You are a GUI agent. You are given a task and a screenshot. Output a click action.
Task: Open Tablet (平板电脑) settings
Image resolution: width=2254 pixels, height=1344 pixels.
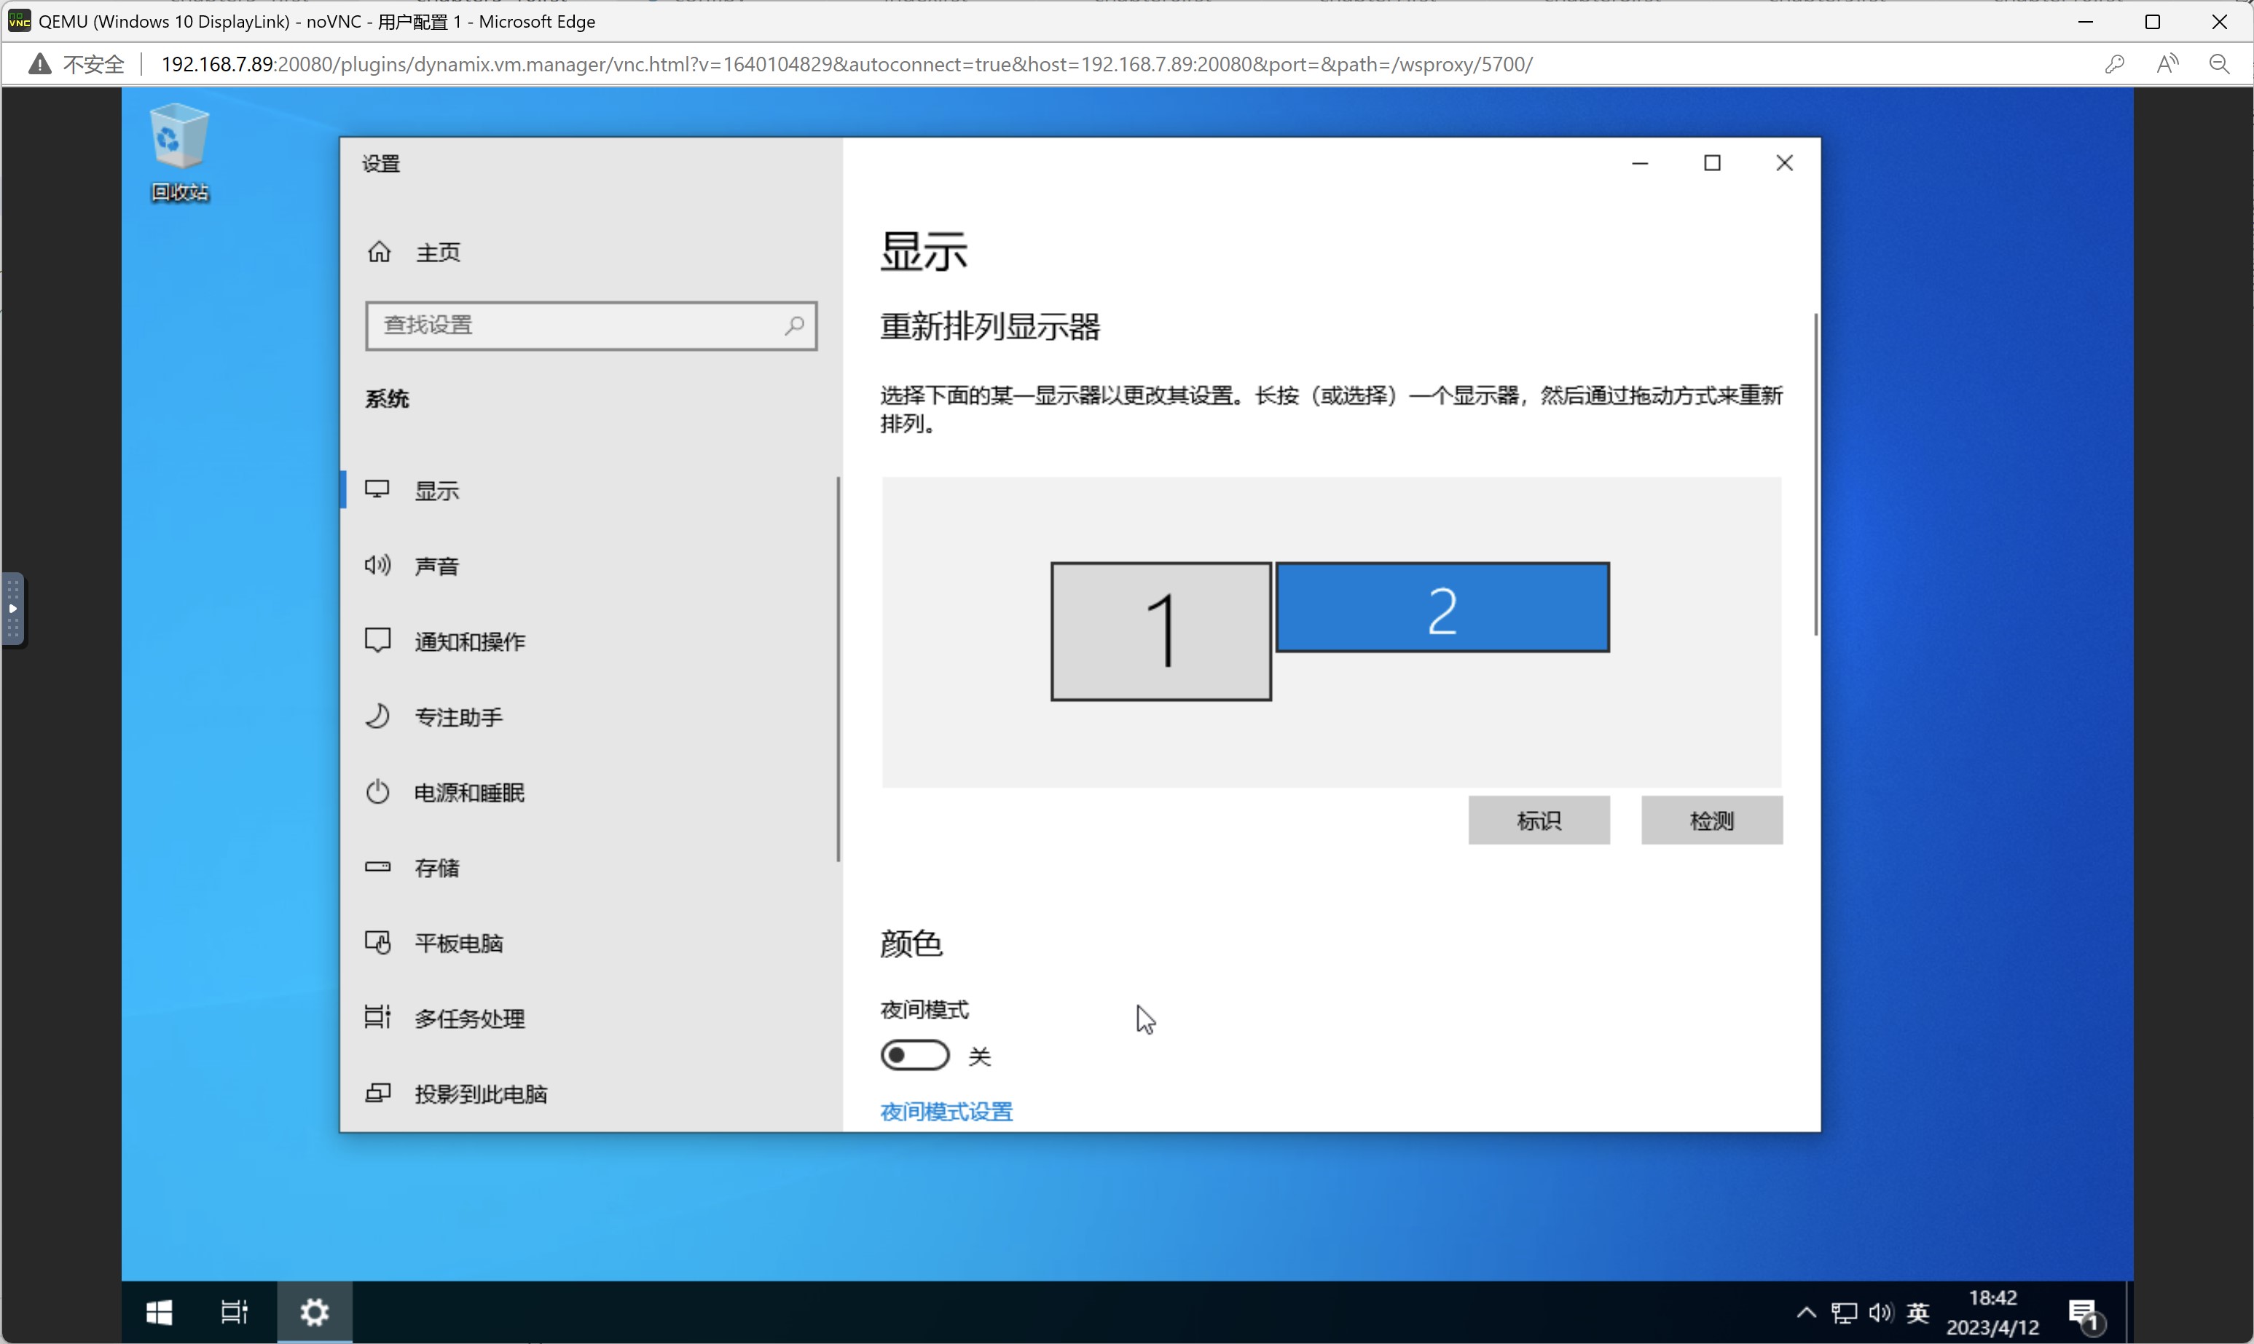pos(458,943)
